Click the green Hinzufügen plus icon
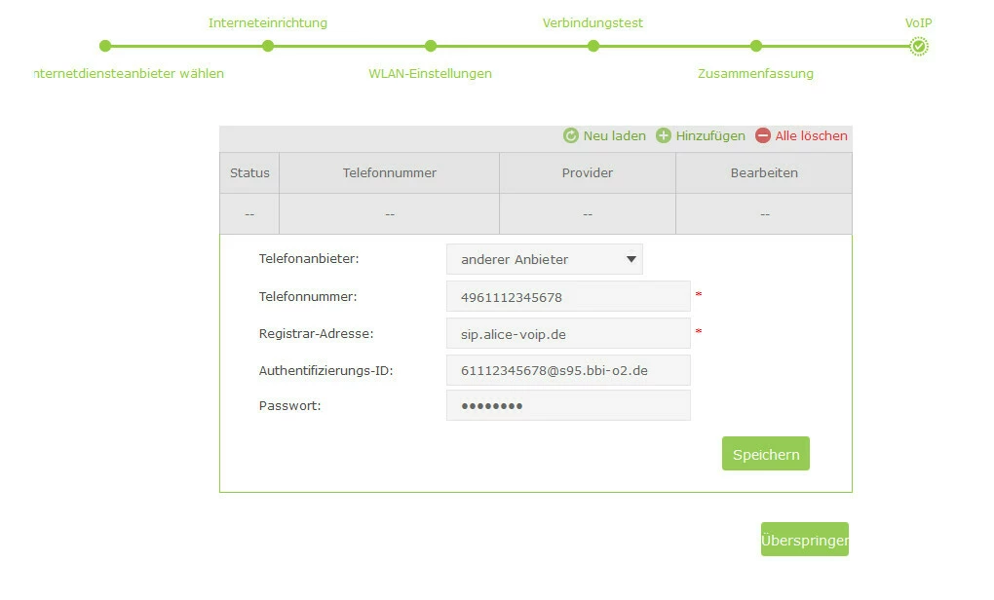Viewport: 994px width, 600px height. click(663, 135)
